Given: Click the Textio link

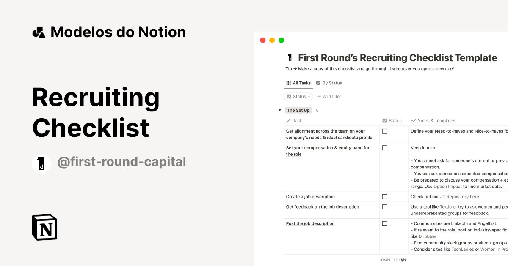Looking at the screenshot, I should coord(446,207).
